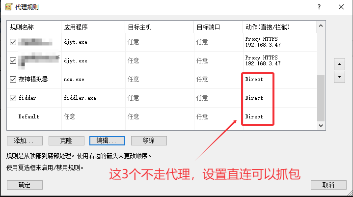
Task: Click the 目标端口 column header
Action: click(x=218, y=27)
